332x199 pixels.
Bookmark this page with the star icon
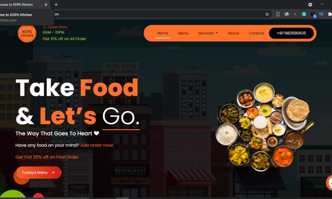tap(267, 14)
